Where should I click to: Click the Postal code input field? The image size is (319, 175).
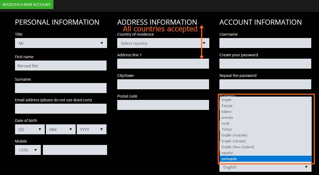[x=163, y=105]
